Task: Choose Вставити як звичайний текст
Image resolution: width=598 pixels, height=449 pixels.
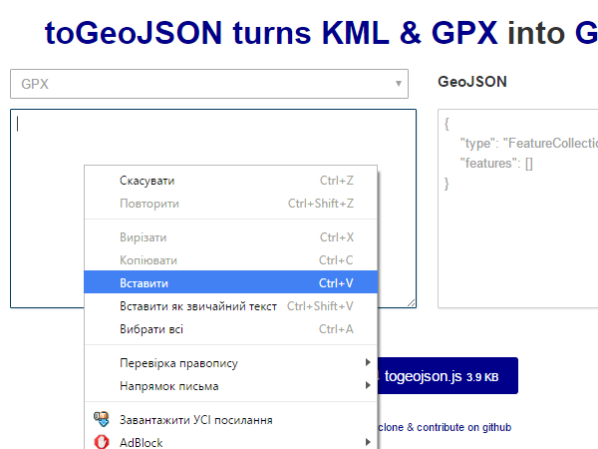Action: pyautogui.click(x=231, y=306)
